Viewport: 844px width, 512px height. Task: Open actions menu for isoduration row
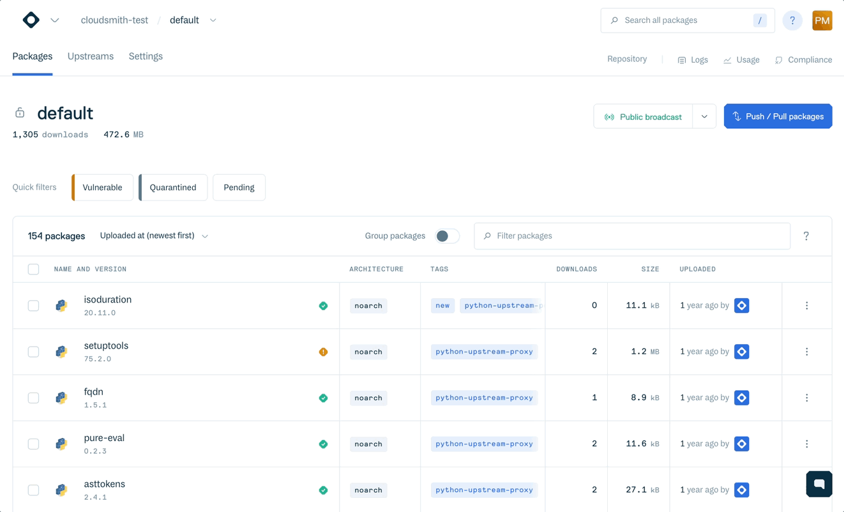point(807,306)
